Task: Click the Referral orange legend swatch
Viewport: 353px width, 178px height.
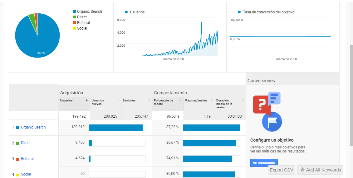Action: [74, 23]
